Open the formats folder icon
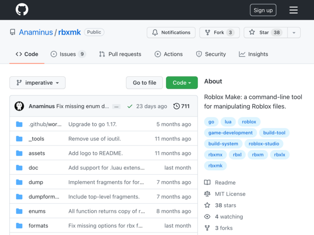Viewport: 314px width, 235px height. point(19,226)
